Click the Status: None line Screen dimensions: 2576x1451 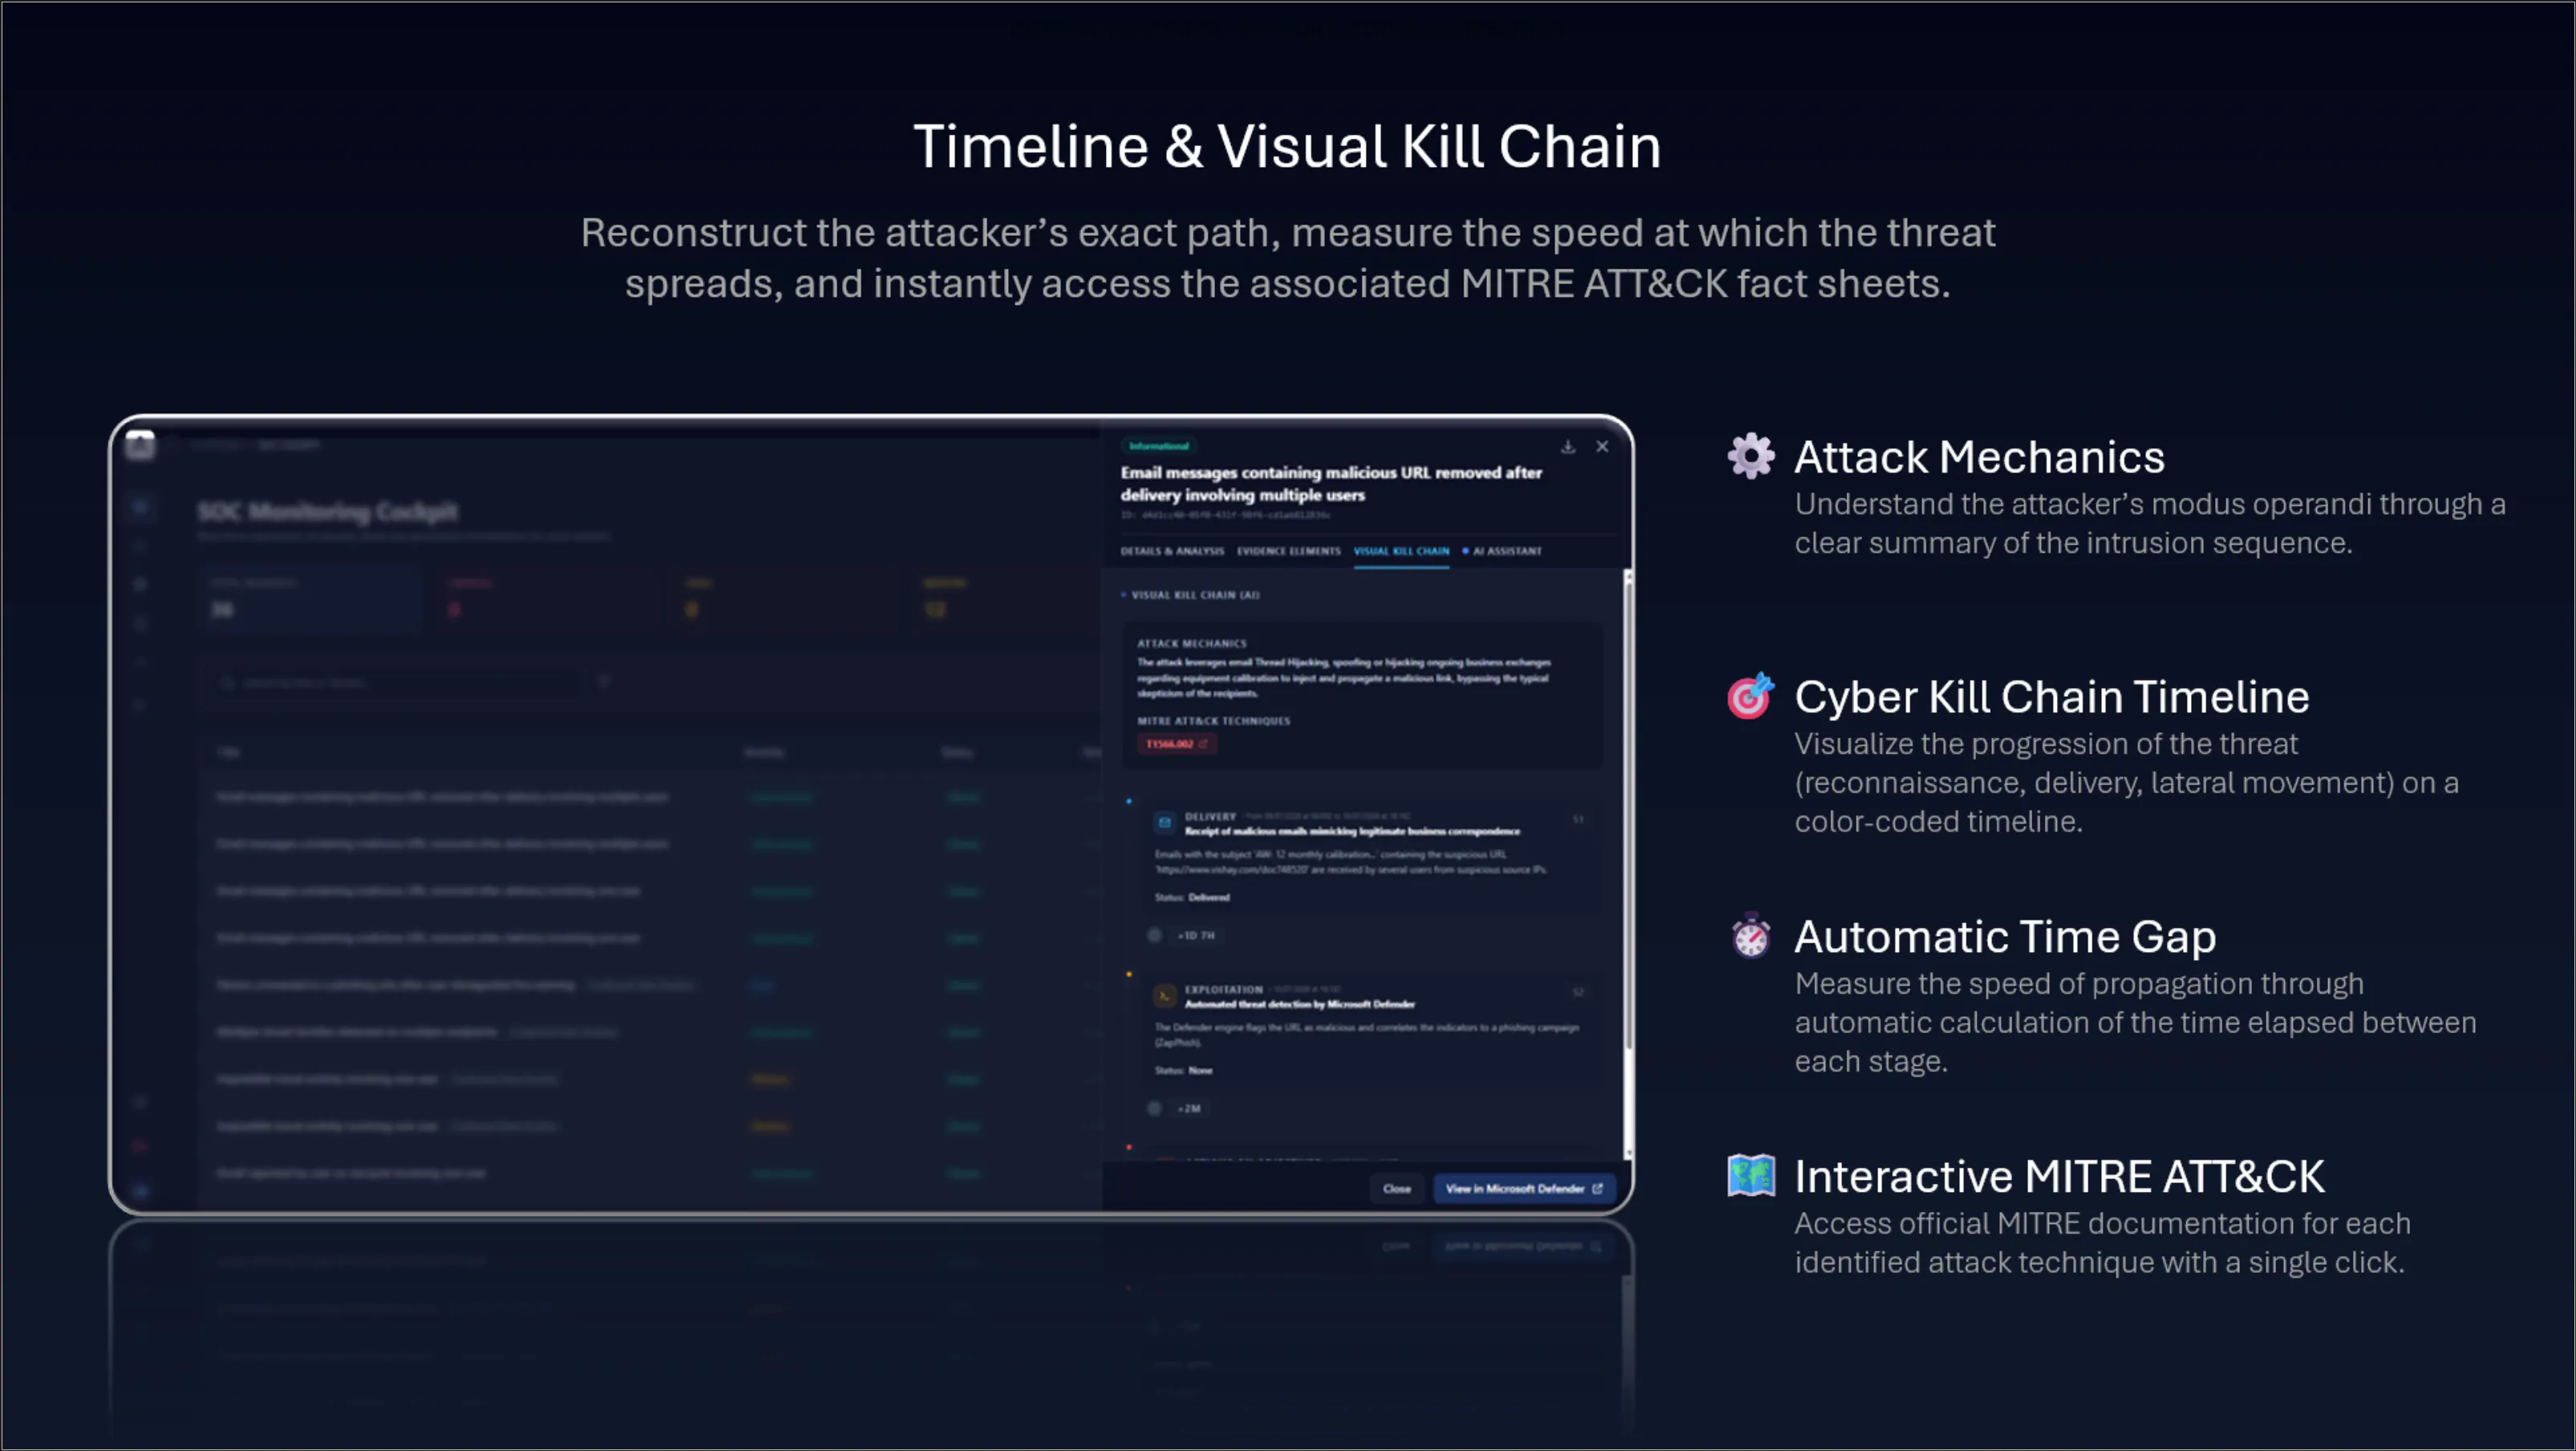(x=1184, y=1071)
